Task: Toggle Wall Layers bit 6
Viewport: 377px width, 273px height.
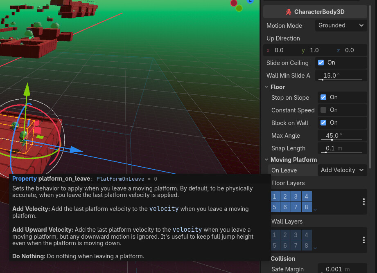Action: [285, 246]
